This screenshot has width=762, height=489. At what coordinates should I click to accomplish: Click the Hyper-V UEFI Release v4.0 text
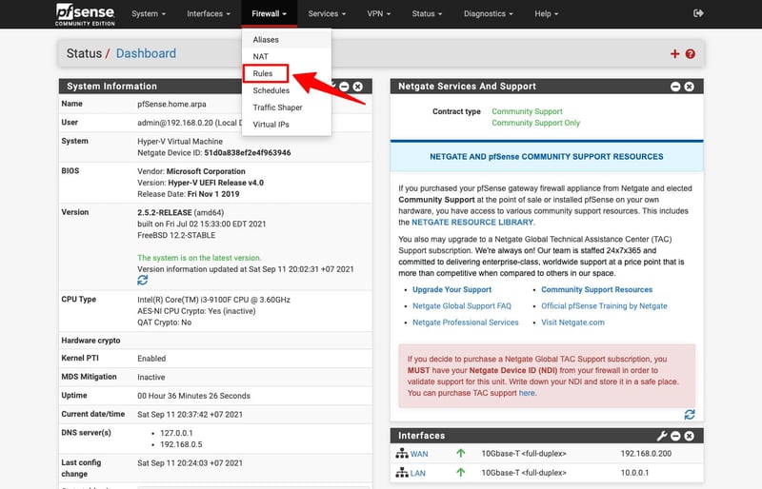(216, 183)
